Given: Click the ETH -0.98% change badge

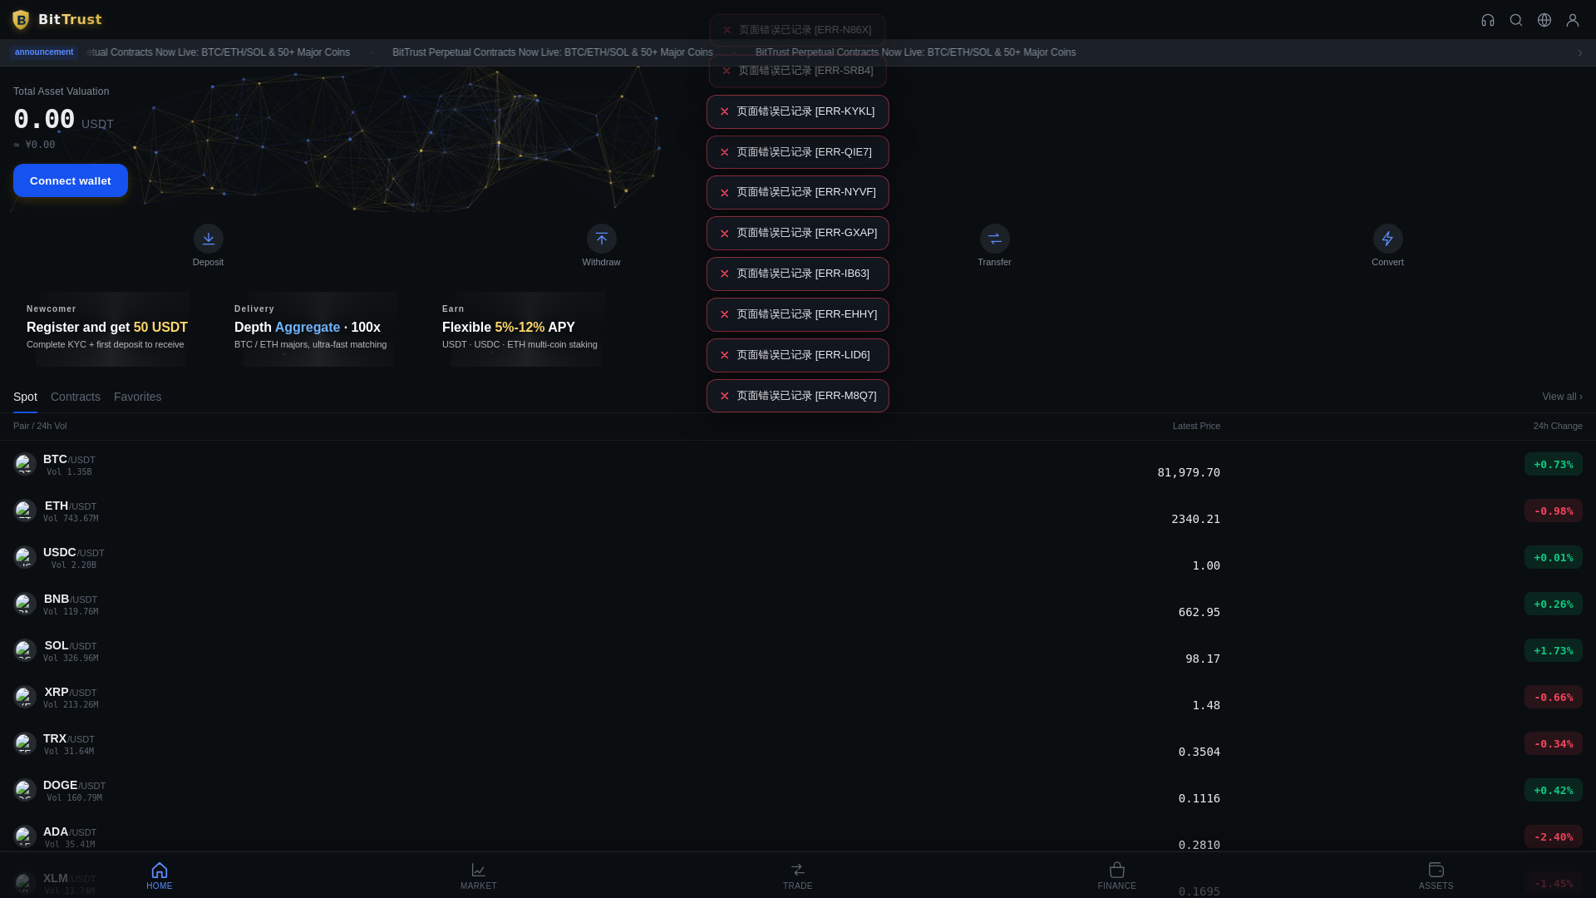Looking at the screenshot, I should [x=1554, y=511].
